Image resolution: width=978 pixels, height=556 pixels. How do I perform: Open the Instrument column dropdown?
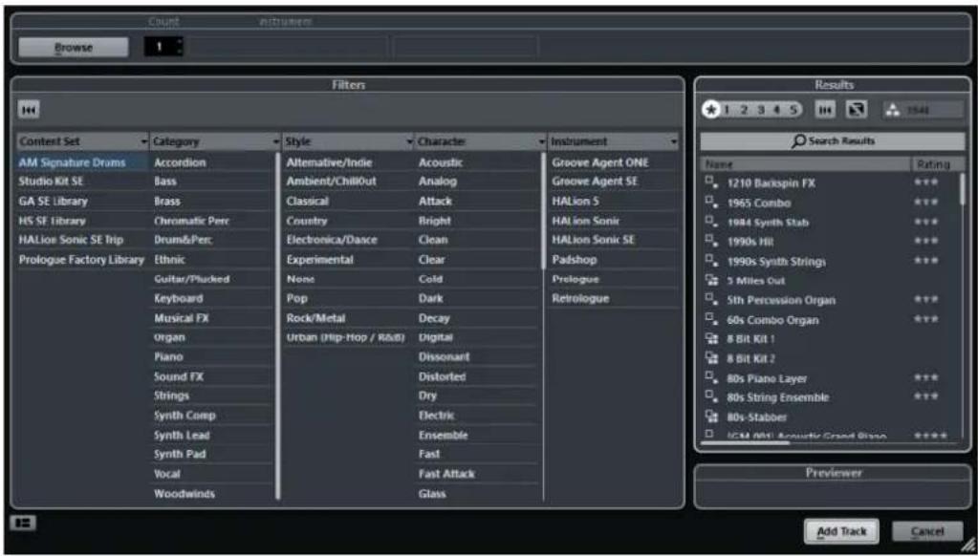pyautogui.click(x=674, y=142)
